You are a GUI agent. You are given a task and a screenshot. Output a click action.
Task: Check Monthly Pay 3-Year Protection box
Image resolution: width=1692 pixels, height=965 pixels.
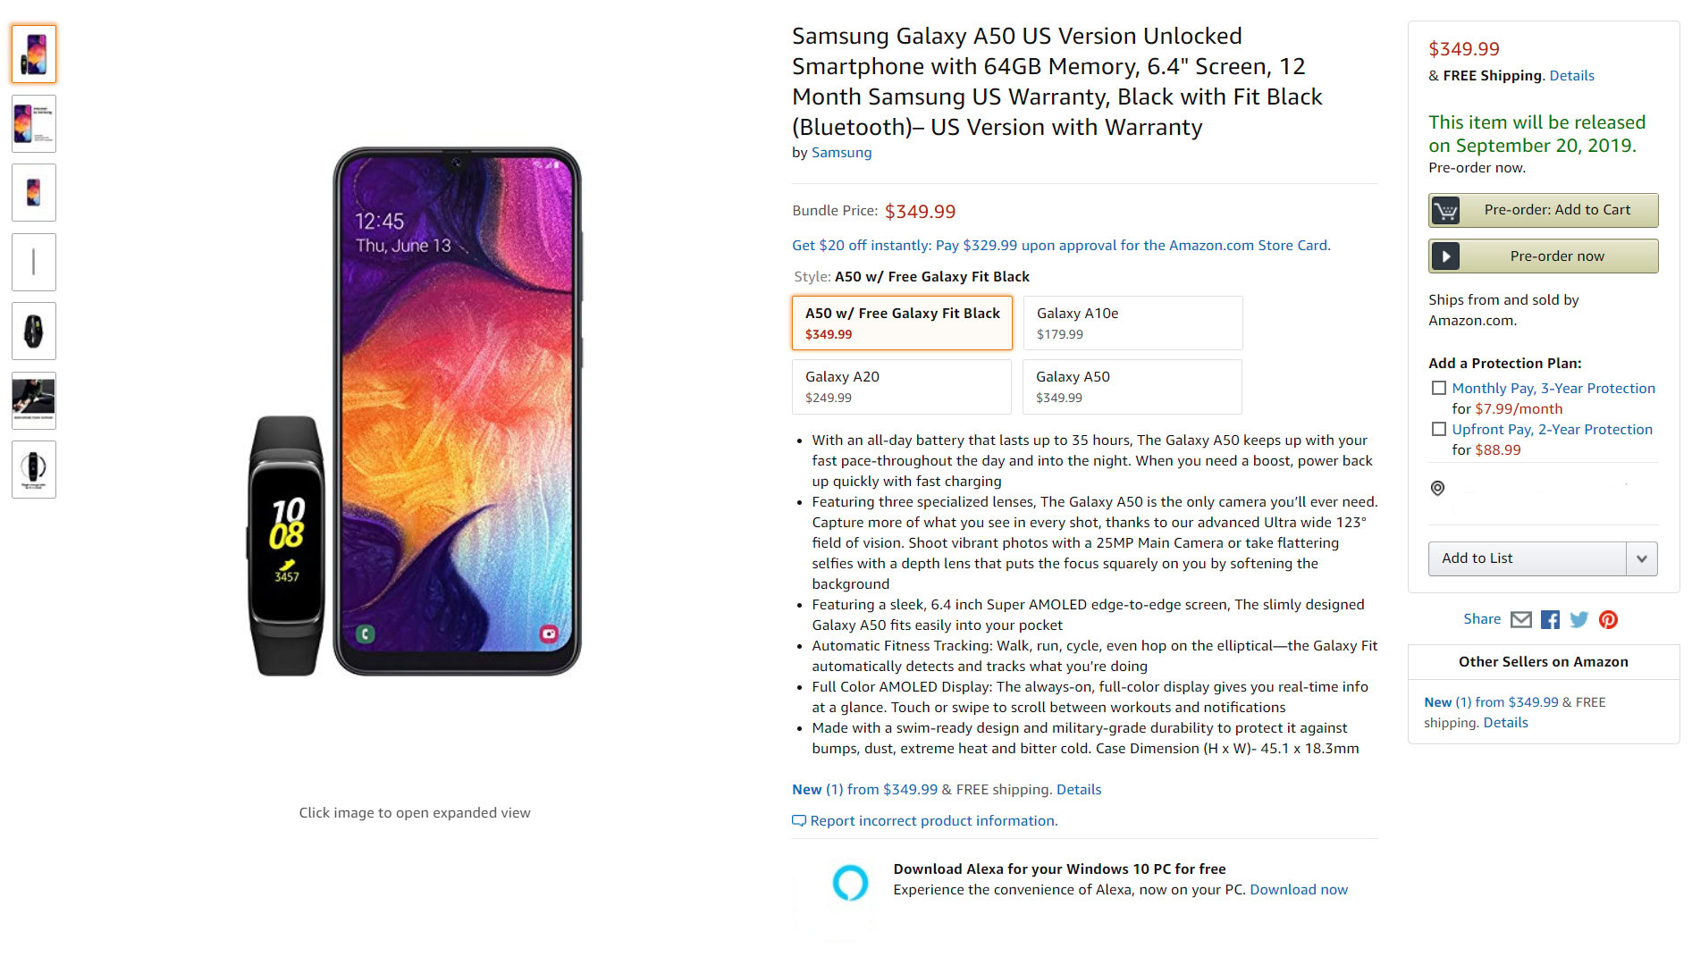tap(1438, 388)
